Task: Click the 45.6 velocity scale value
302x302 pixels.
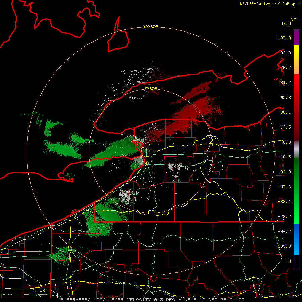Action: (x=286, y=97)
